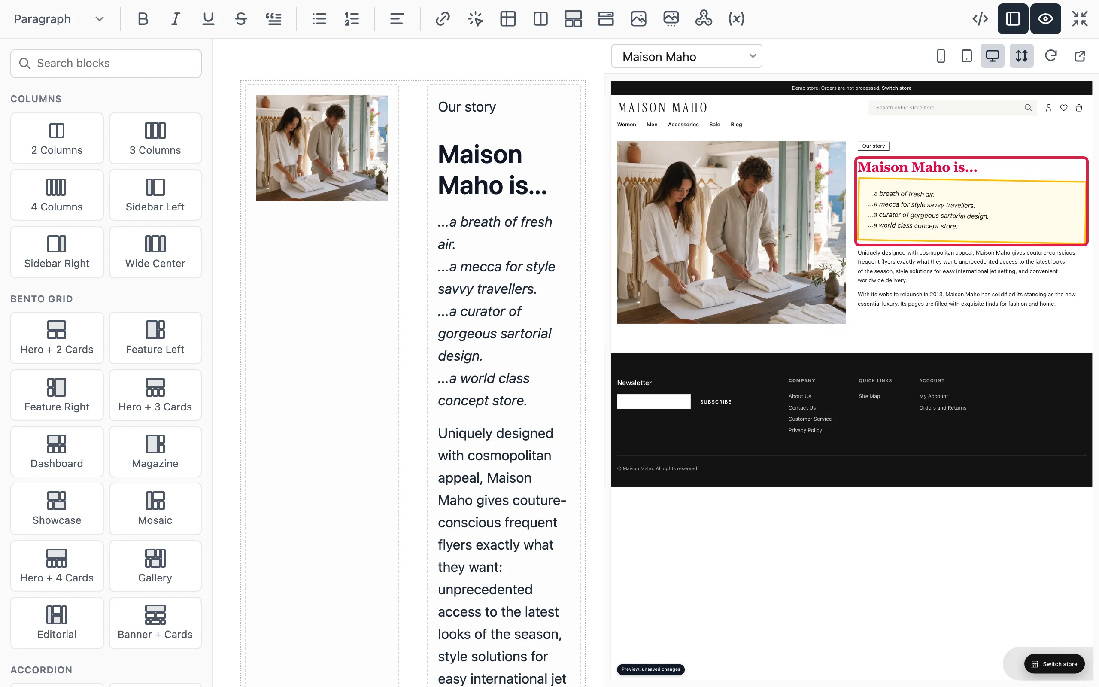Insert a table
1099x687 pixels.
(x=508, y=18)
